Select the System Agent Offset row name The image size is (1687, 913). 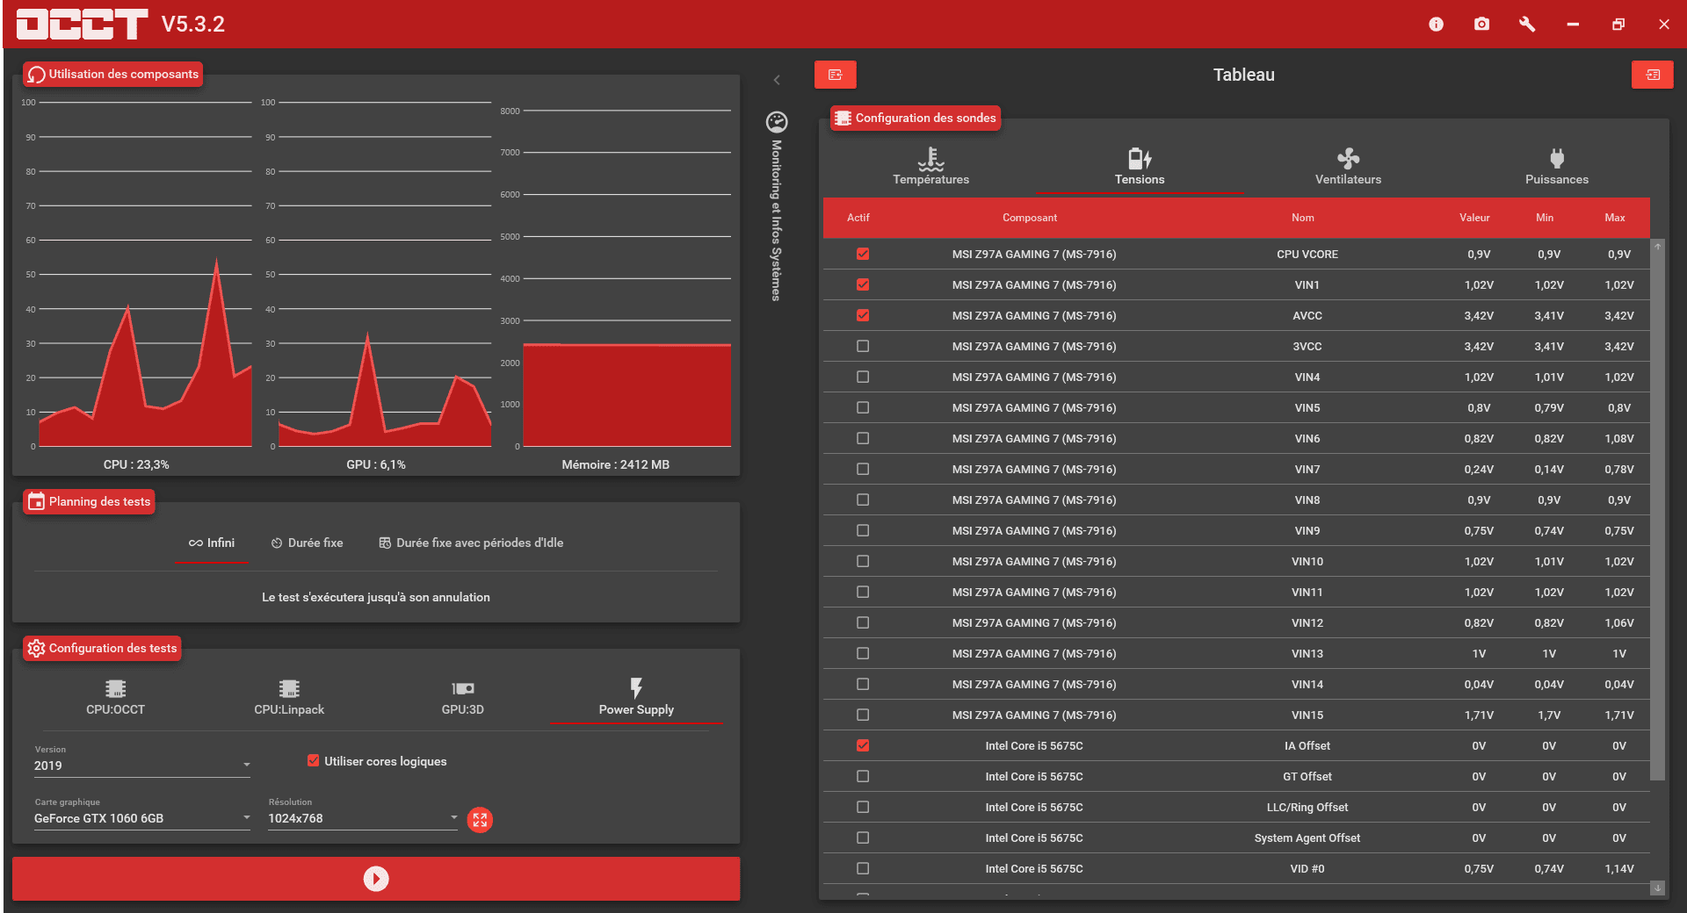click(x=1307, y=838)
